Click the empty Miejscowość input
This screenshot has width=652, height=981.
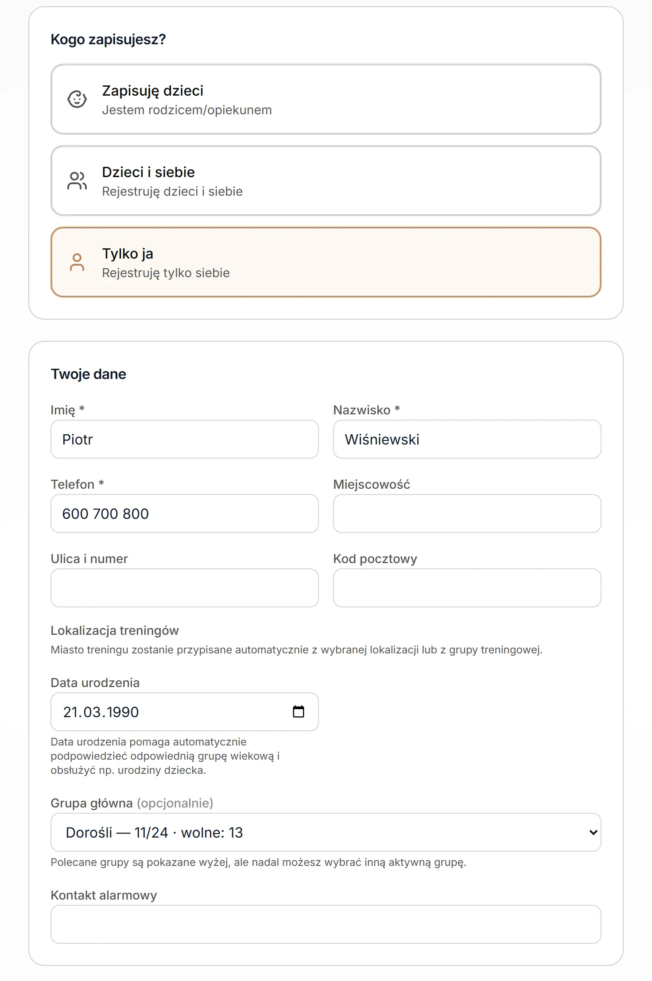coord(467,514)
